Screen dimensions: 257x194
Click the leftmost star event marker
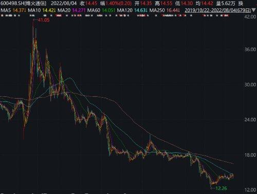[2, 16]
